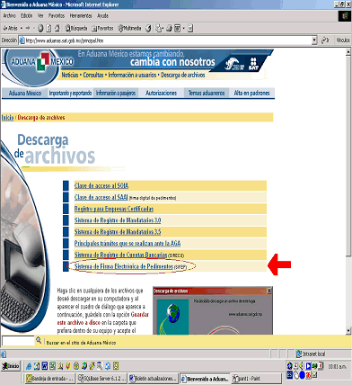Click the Ir go button
This screenshot has height=385, width=352.
coord(325,40)
